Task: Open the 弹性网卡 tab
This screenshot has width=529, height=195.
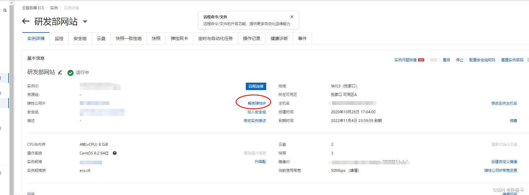Action: coord(179,38)
